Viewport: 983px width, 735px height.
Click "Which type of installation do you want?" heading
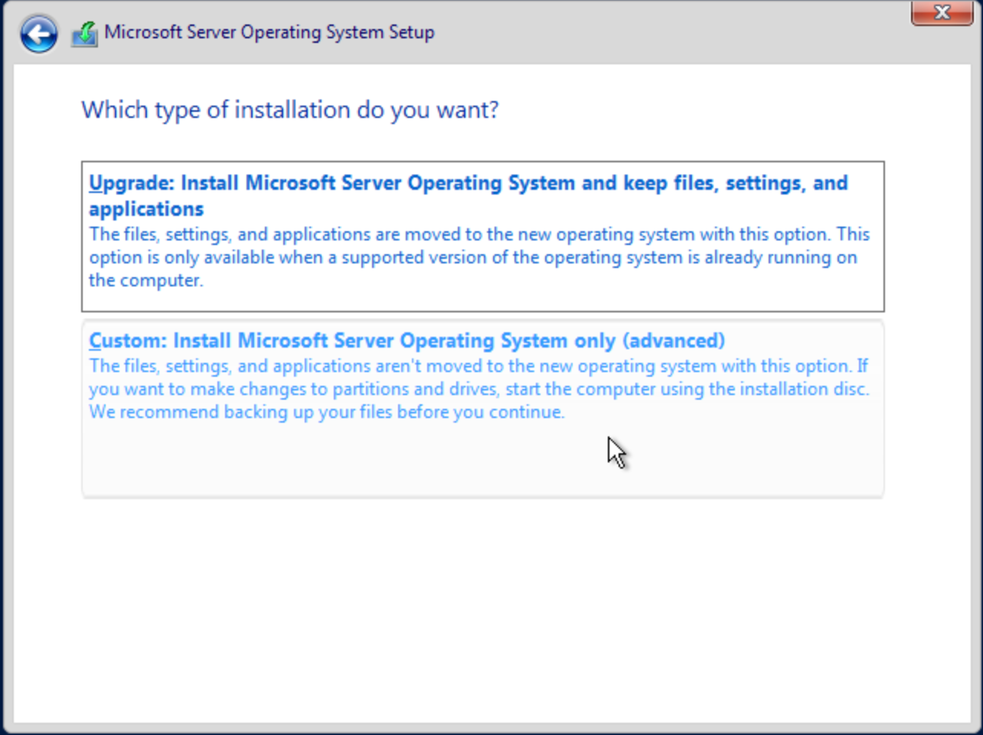(x=289, y=110)
